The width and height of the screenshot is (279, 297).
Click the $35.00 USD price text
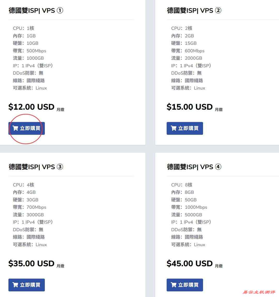coord(31,263)
